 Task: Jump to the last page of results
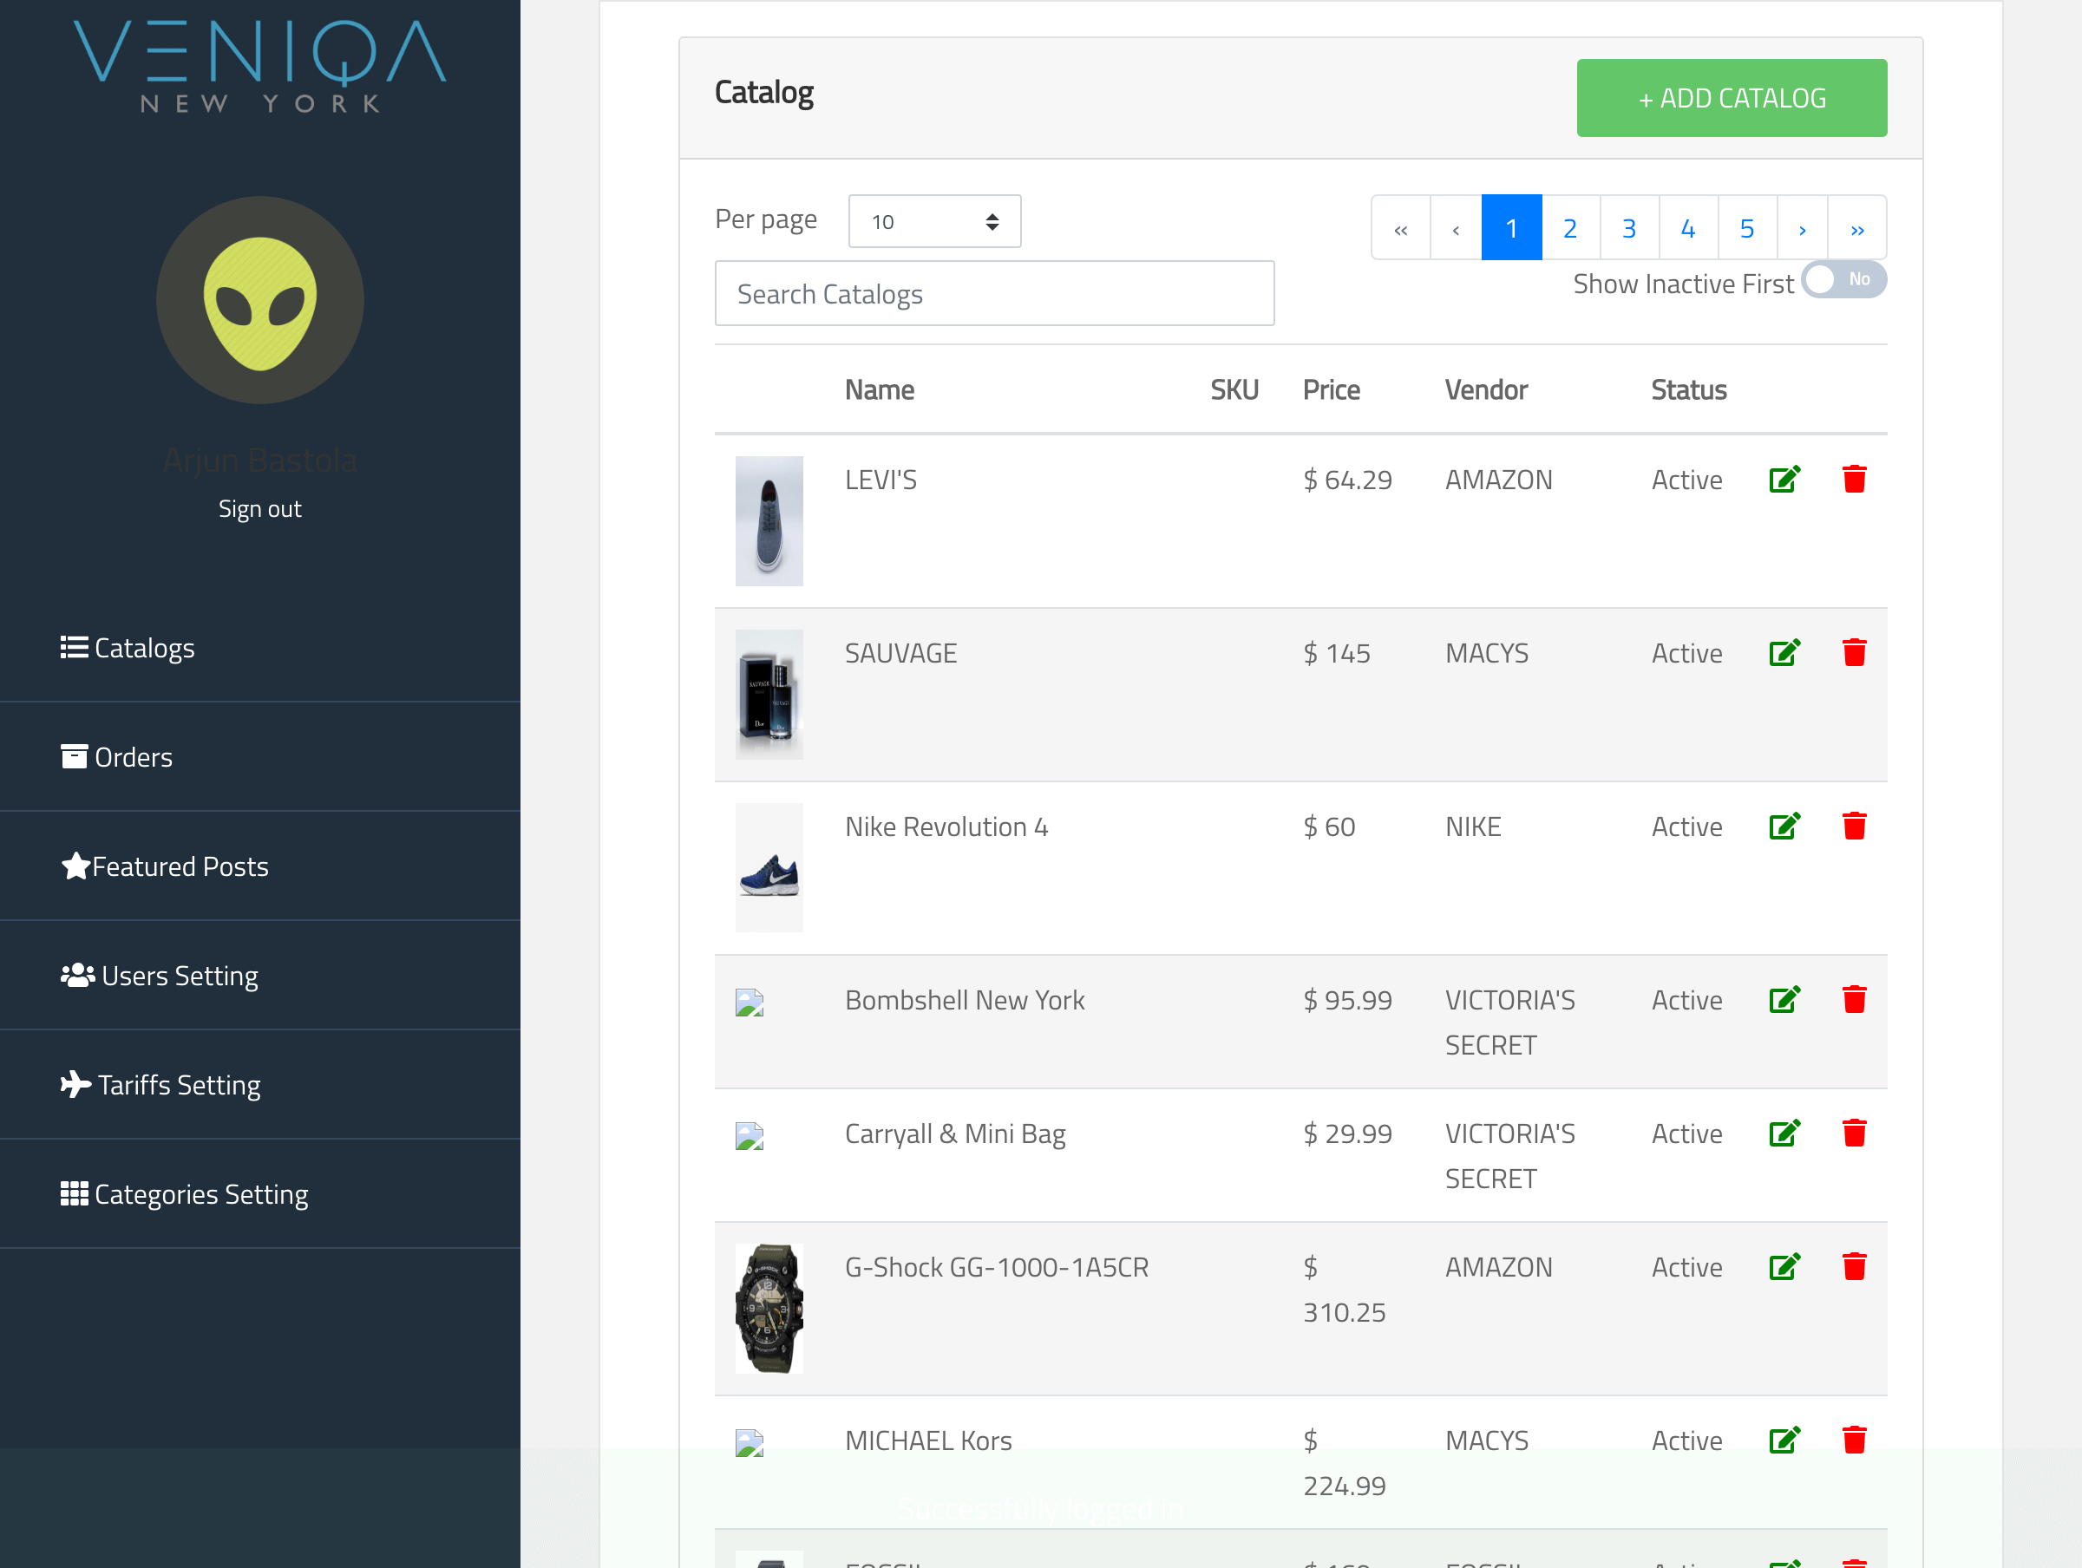(1857, 228)
